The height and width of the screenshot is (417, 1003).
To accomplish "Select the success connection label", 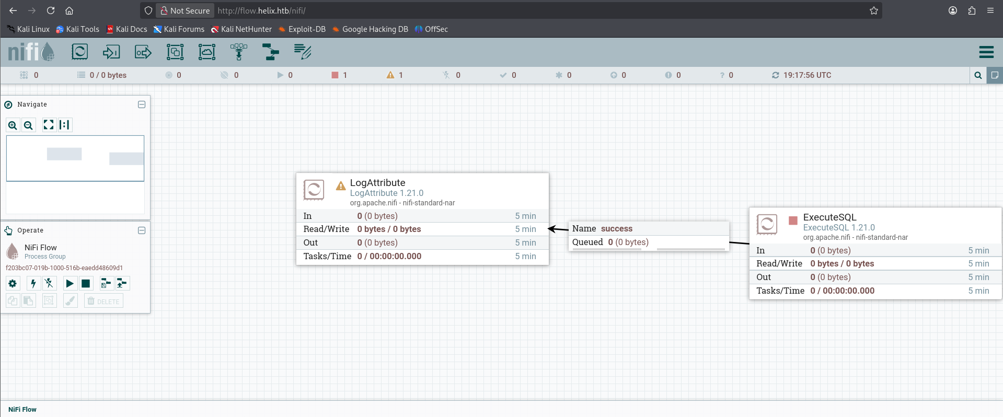I will click(617, 229).
